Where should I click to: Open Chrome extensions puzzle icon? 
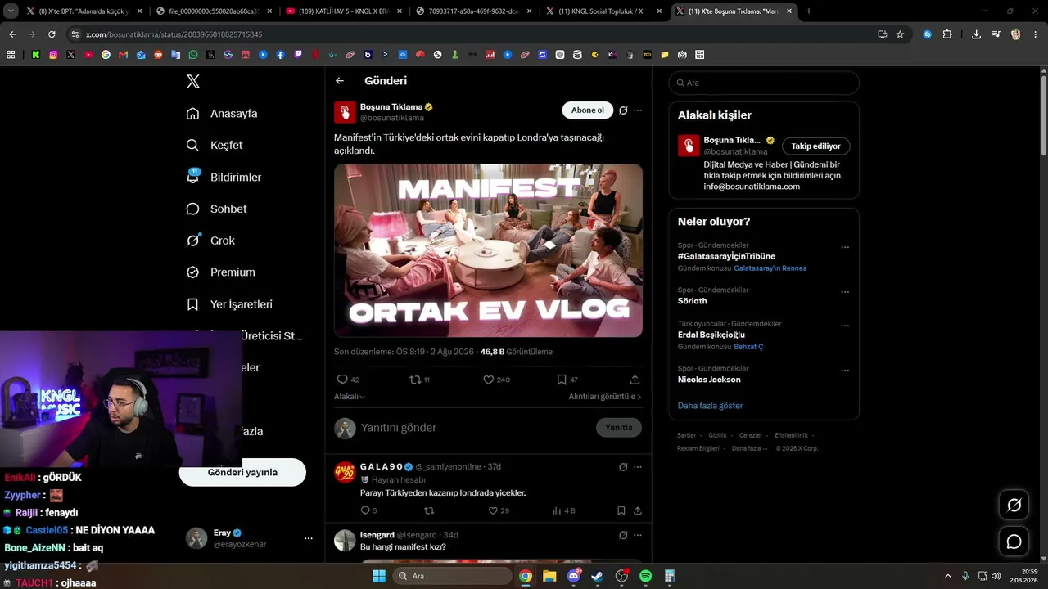947,34
